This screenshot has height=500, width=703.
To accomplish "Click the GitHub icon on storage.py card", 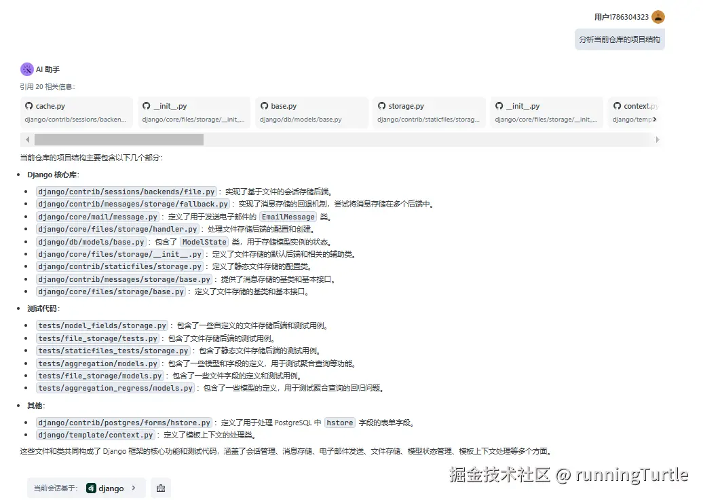I will pyautogui.click(x=381, y=106).
